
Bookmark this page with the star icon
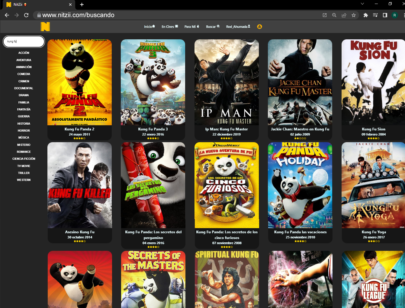[353, 15]
